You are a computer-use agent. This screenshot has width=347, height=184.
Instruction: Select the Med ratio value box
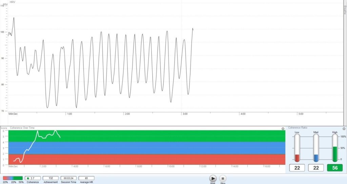(x=316, y=168)
